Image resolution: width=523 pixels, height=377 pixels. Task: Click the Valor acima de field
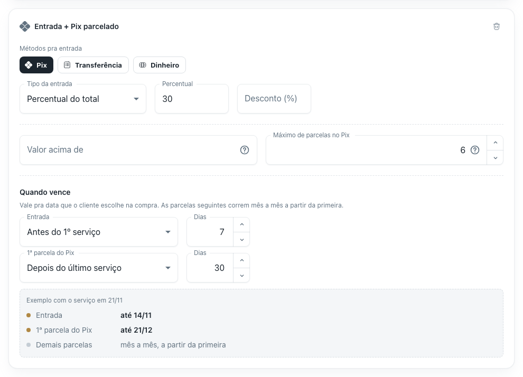(138, 149)
